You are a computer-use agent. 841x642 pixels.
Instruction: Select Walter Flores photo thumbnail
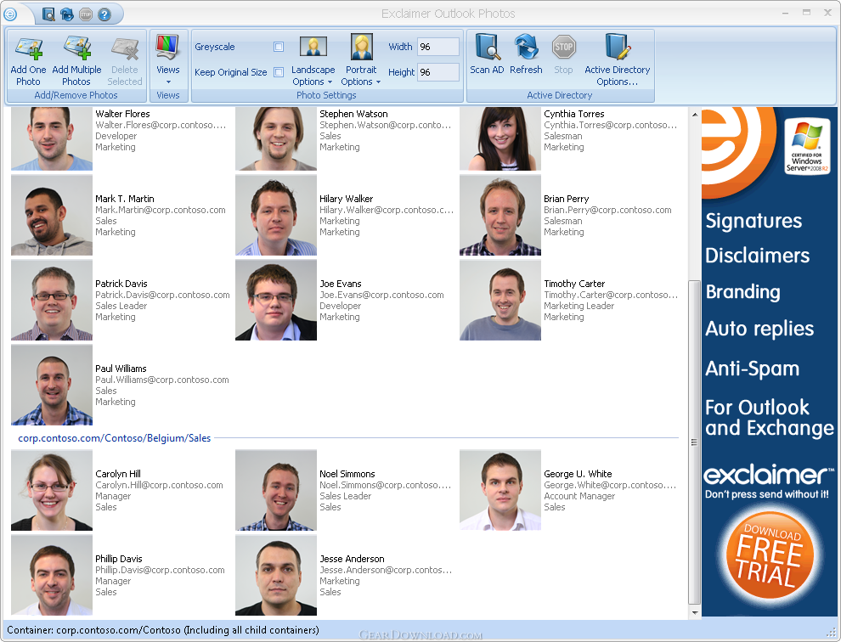pos(52,138)
